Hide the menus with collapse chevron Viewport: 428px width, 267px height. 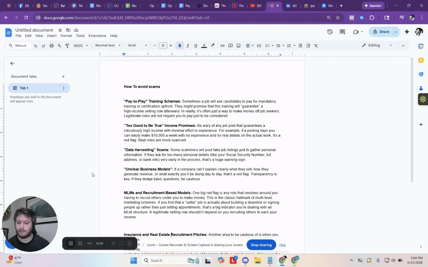(x=403, y=46)
